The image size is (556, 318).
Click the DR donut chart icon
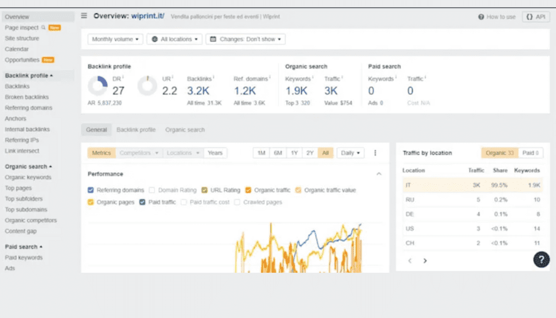click(x=98, y=86)
